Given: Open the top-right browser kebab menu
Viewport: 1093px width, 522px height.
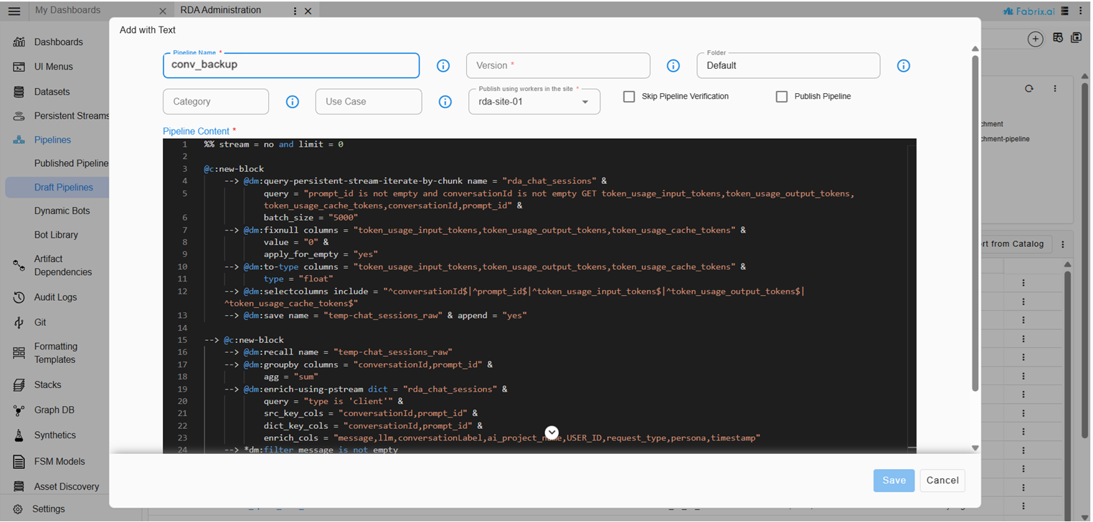Looking at the screenshot, I should [1081, 11].
